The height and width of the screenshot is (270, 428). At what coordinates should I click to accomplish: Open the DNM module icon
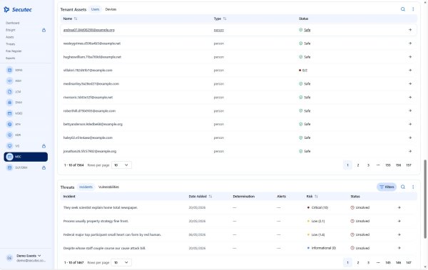click(9, 103)
